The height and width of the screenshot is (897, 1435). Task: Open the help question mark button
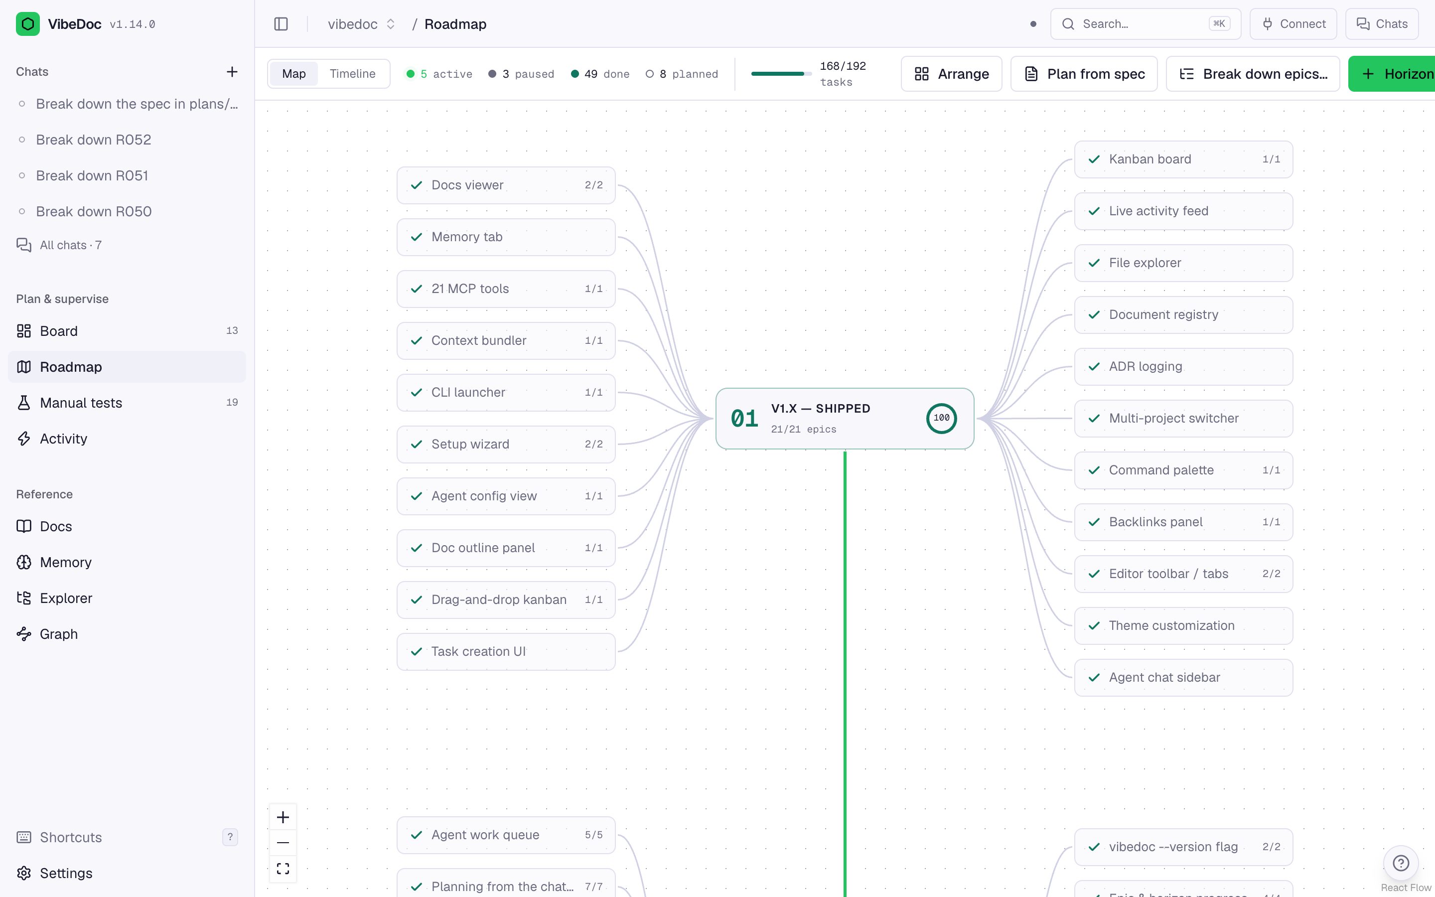1401,863
